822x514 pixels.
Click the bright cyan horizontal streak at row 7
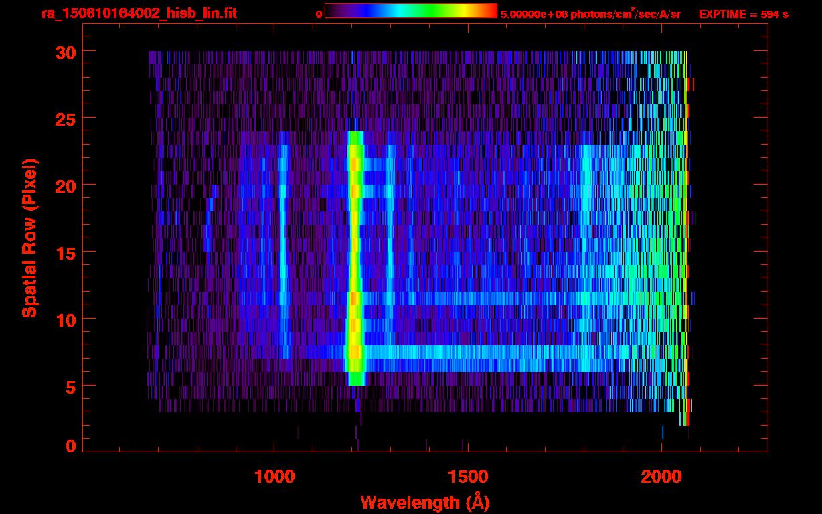[469, 352]
